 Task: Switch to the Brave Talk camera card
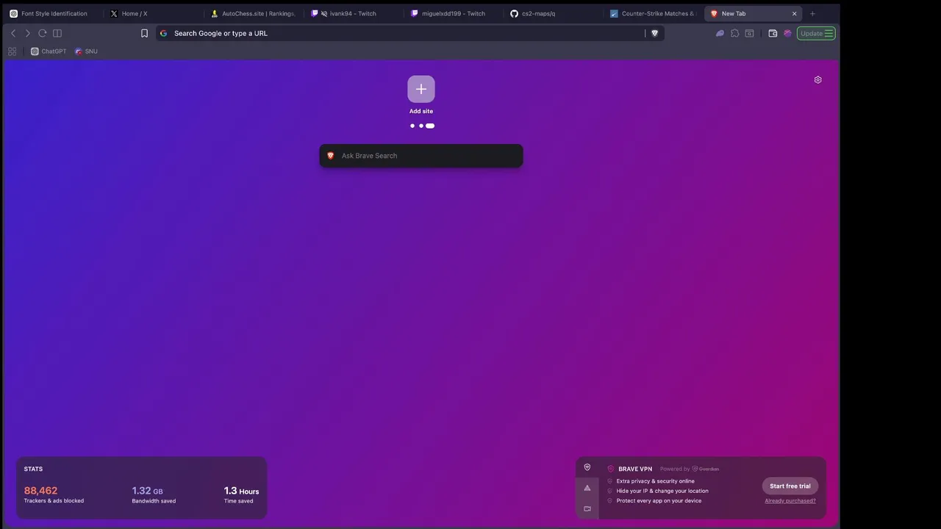click(x=587, y=508)
